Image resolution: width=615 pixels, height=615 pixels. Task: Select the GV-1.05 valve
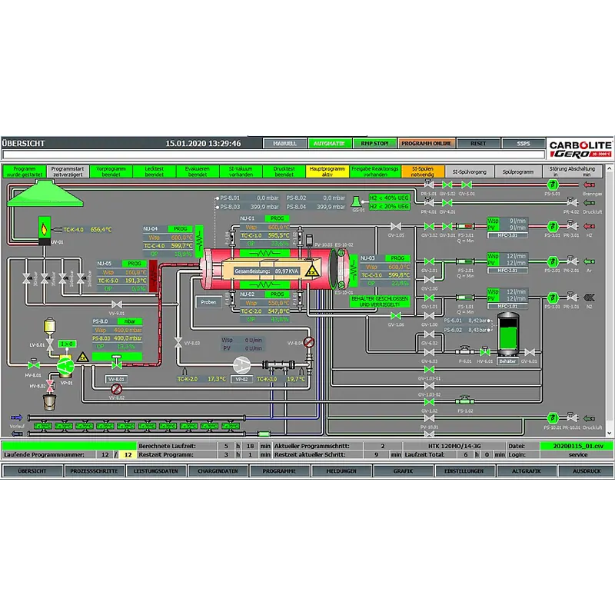pyautogui.click(x=396, y=226)
